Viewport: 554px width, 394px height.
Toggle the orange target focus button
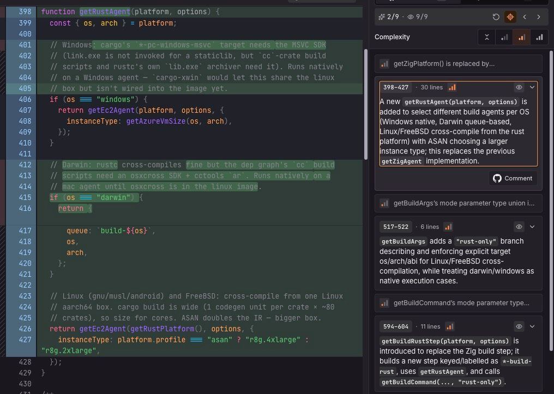pyautogui.click(x=510, y=17)
